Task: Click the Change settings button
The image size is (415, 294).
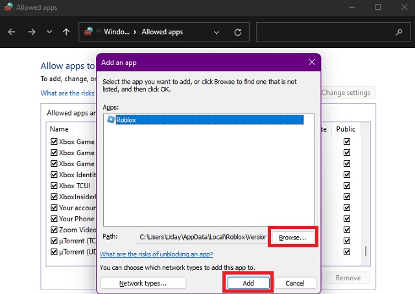Action: [x=348, y=93]
